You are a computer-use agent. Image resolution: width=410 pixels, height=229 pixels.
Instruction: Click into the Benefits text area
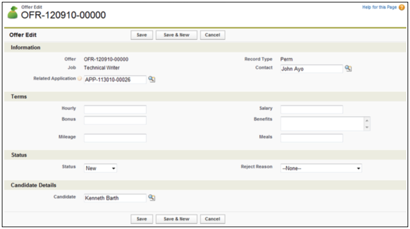pyautogui.click(x=322, y=124)
